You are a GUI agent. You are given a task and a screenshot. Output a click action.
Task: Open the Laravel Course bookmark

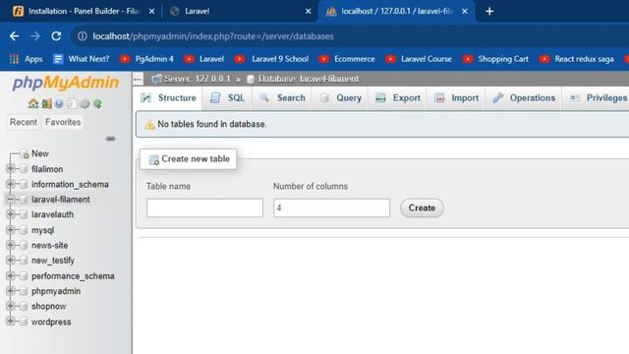[x=419, y=59]
